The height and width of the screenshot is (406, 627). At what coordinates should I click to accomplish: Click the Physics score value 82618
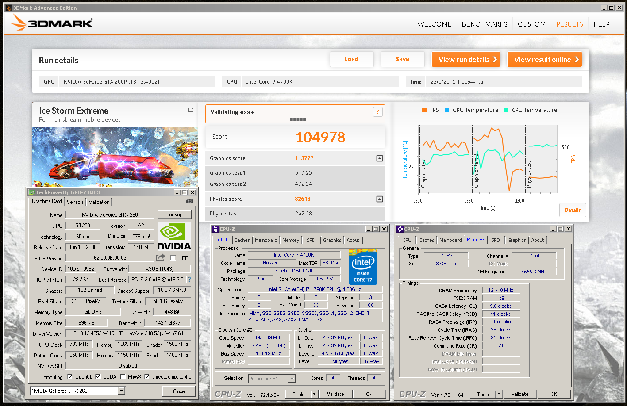pyautogui.click(x=303, y=199)
